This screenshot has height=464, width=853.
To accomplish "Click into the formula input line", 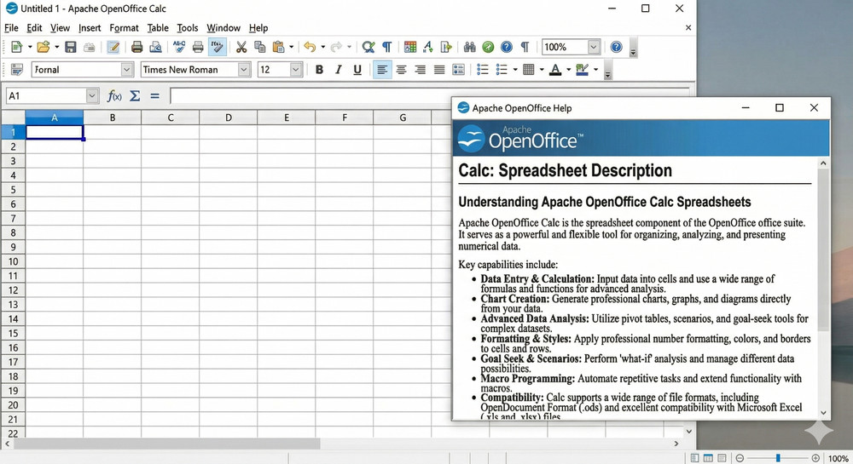I will [430, 96].
